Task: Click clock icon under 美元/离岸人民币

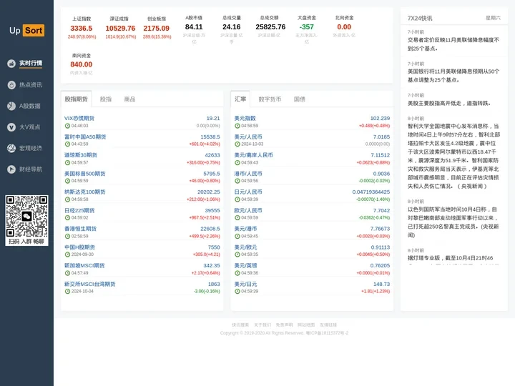Action: point(237,162)
